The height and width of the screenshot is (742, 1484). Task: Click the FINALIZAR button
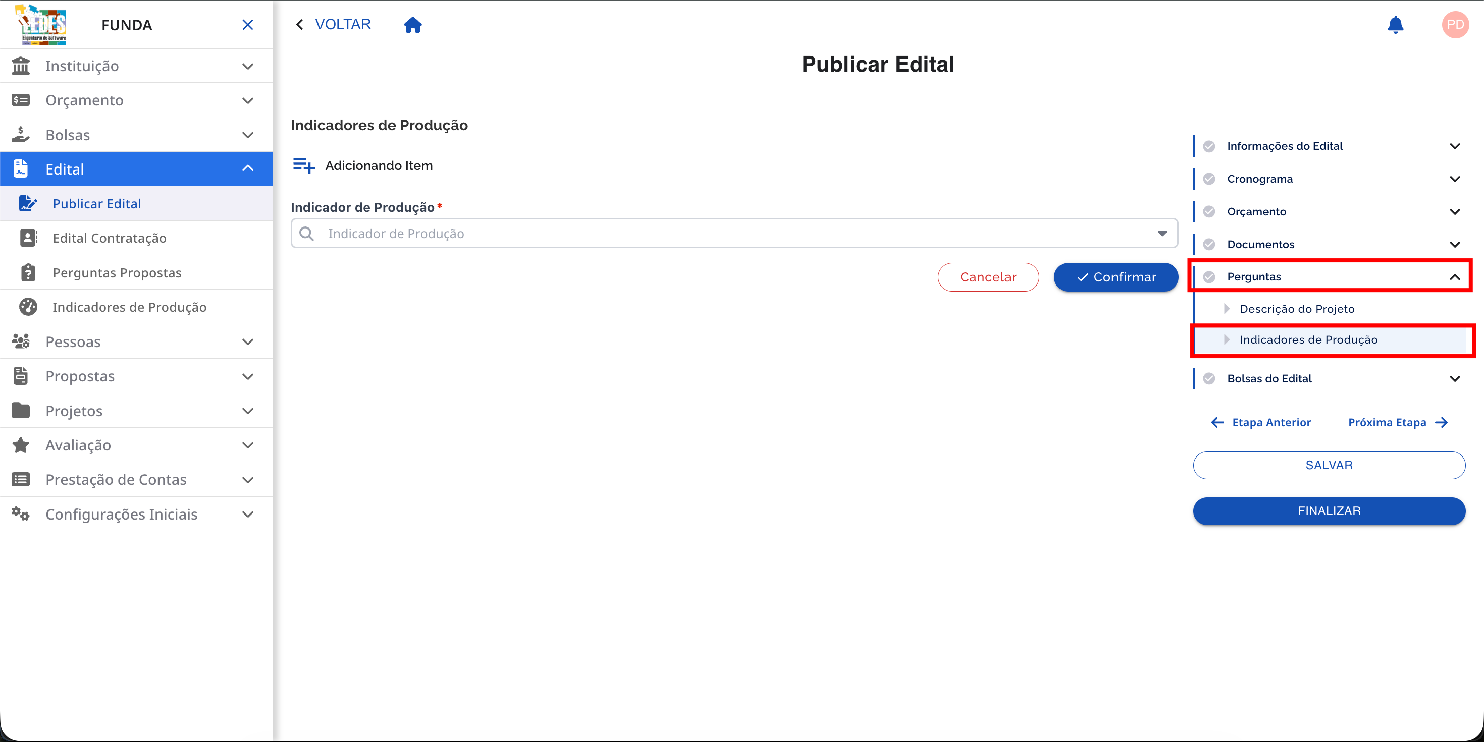pos(1329,511)
